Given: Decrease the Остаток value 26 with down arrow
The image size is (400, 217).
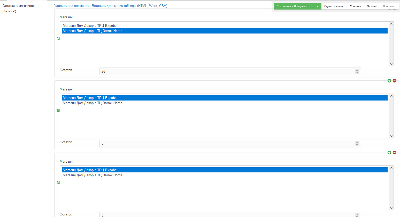Looking at the screenshot, I should (357, 73).
